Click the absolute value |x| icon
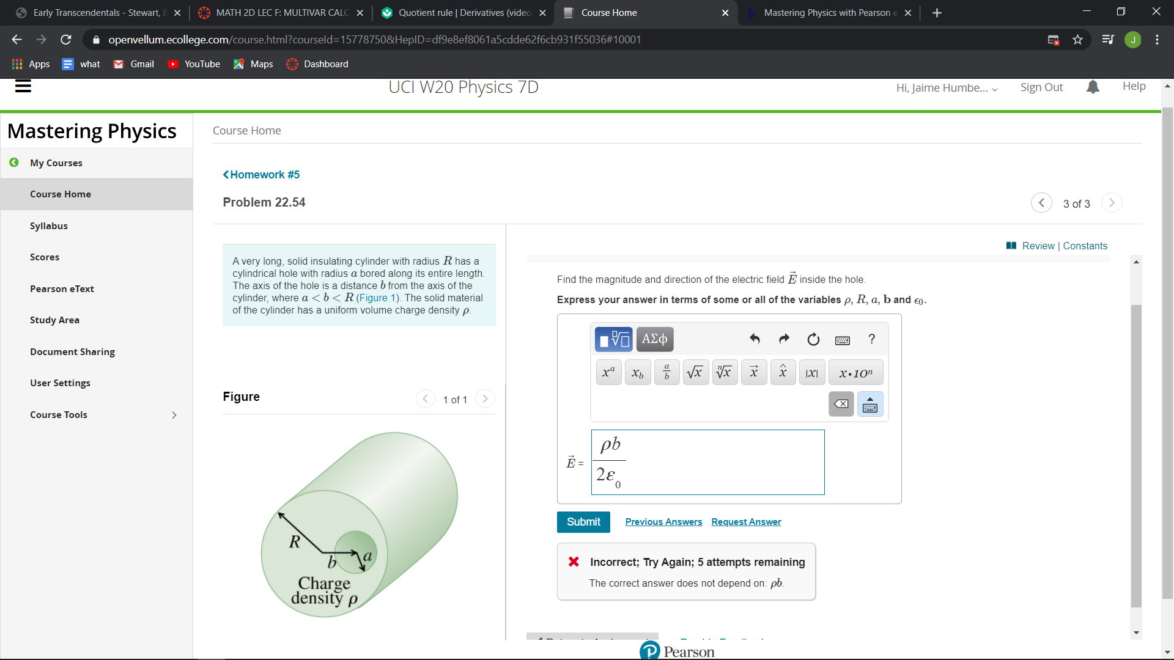Image resolution: width=1174 pixels, height=660 pixels. pos(812,372)
